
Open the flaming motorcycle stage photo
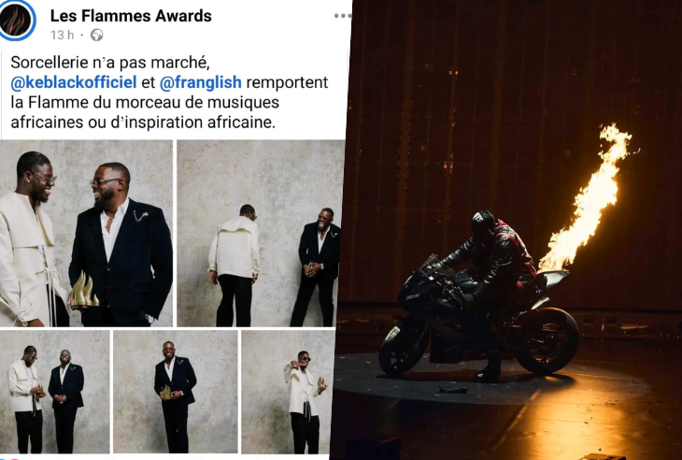(509, 230)
